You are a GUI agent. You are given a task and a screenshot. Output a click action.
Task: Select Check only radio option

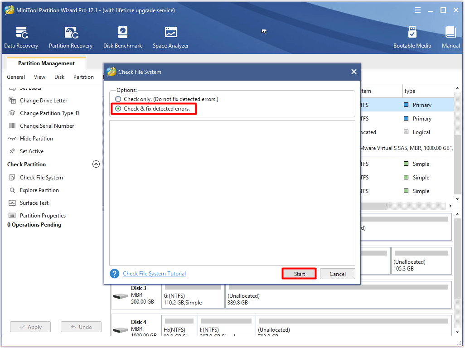118,99
